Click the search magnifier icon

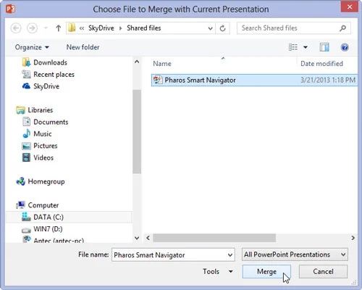342,28
